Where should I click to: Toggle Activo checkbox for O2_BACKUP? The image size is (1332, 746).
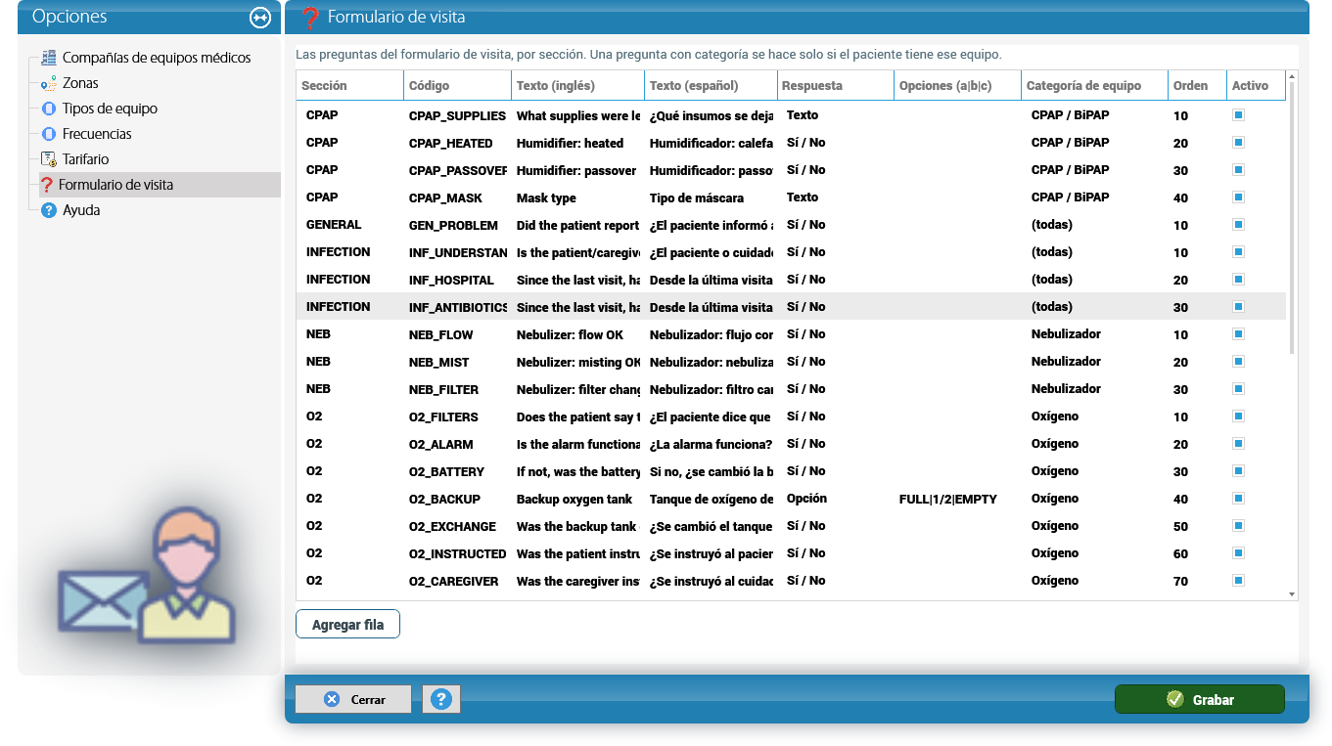[1238, 499]
